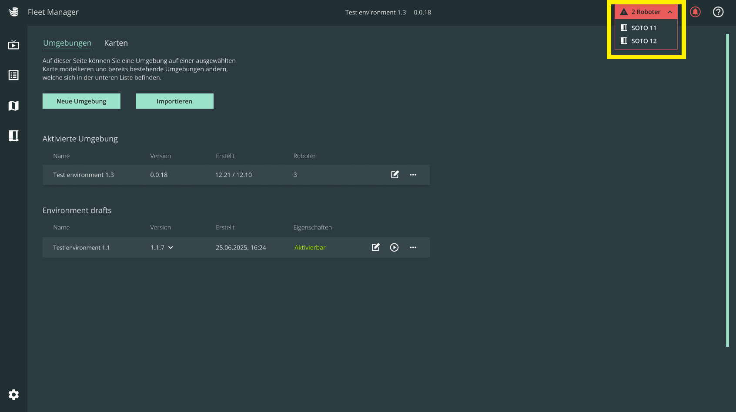The width and height of the screenshot is (736, 412).
Task: Open the task list icon in sidebar
Action: [13, 75]
